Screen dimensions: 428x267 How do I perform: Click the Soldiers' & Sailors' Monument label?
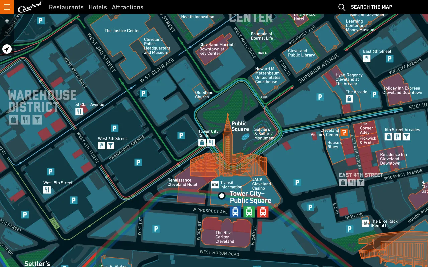pyautogui.click(x=264, y=134)
